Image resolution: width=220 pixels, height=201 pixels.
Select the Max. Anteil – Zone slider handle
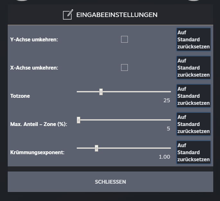78,120
